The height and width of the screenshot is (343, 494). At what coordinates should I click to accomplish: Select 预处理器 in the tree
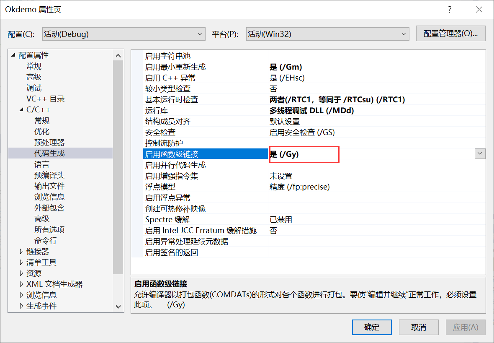coord(50,142)
